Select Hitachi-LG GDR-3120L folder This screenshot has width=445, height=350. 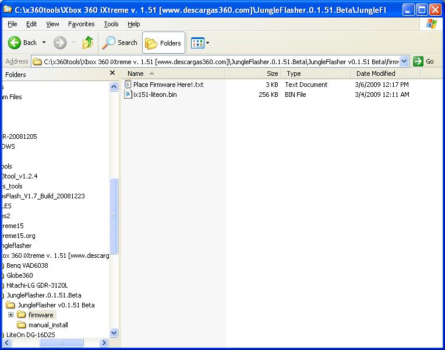[x=37, y=285]
